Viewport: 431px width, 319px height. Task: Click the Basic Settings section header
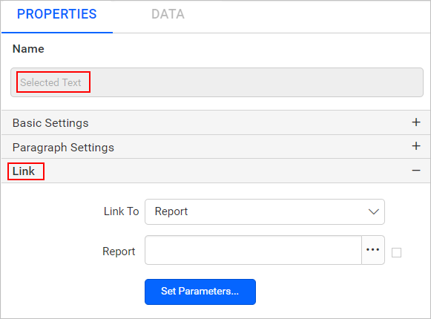coord(215,122)
